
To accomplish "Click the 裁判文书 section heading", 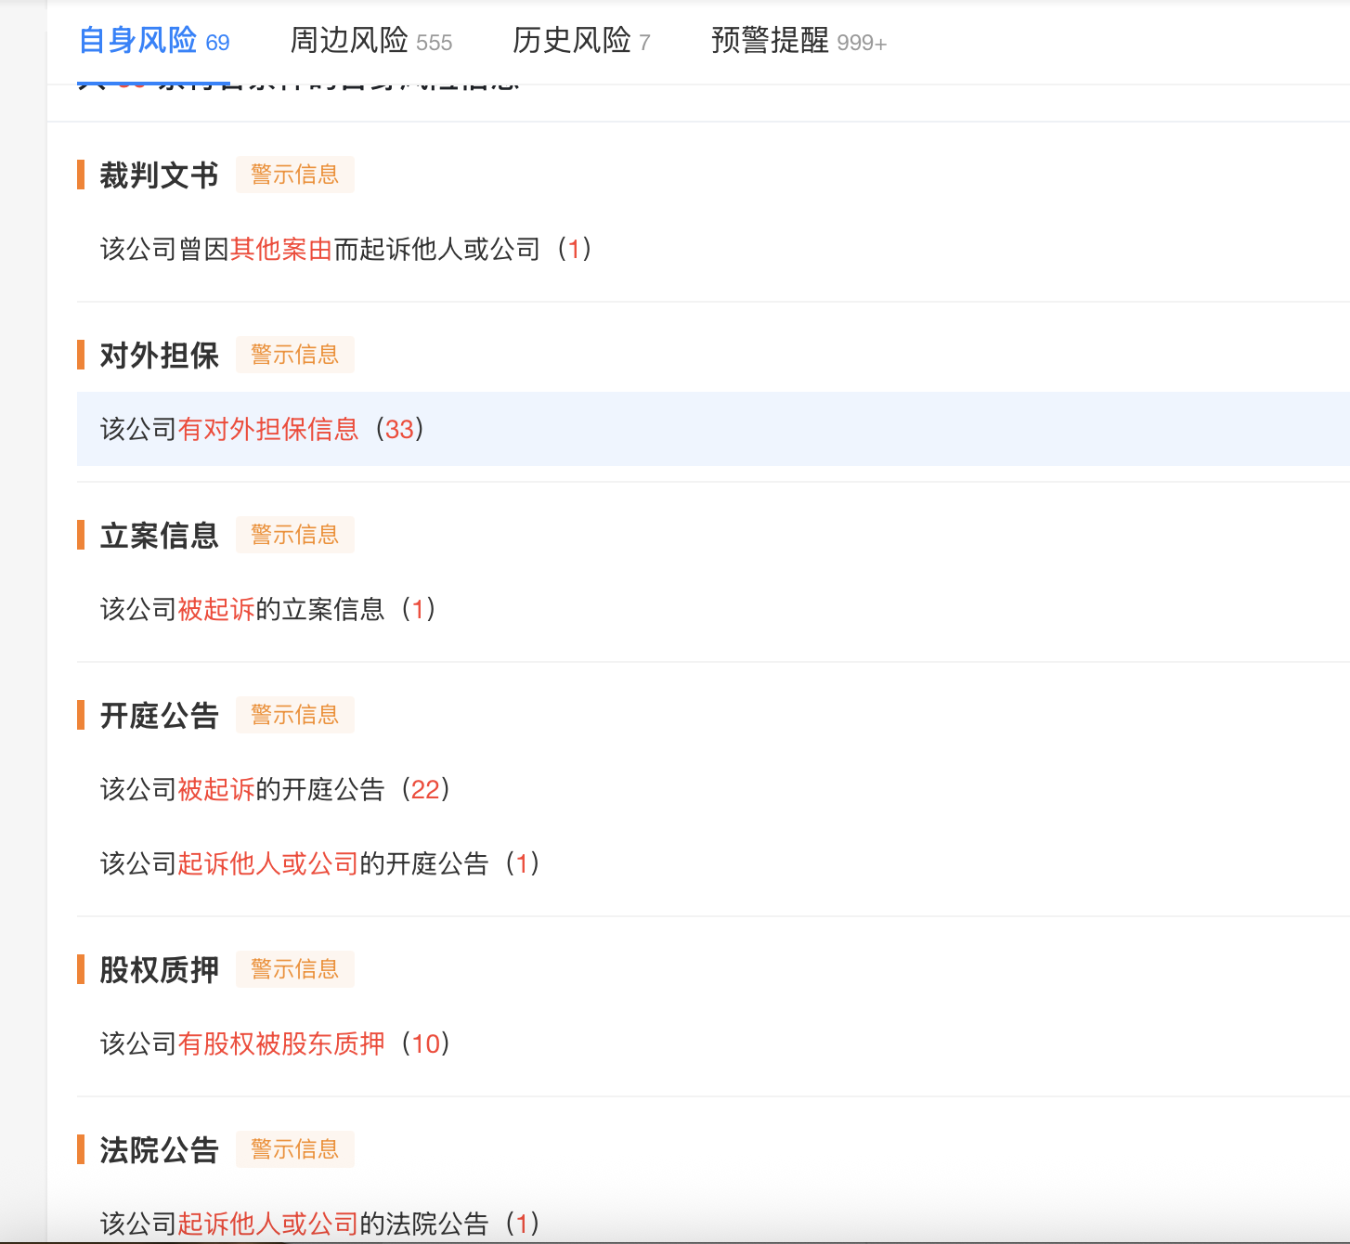I will coord(159,175).
